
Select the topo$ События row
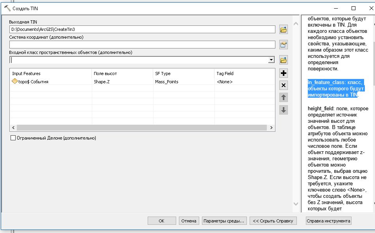click(35, 82)
